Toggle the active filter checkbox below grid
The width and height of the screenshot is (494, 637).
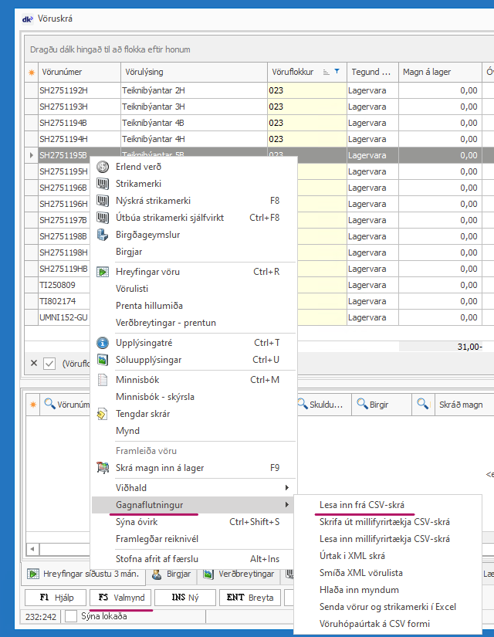point(49,363)
